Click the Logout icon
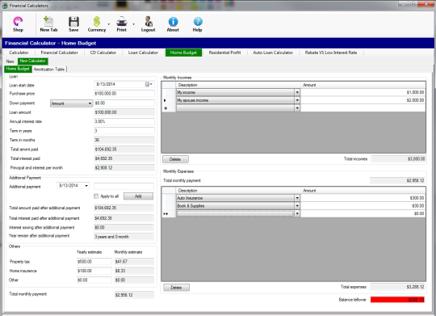The width and height of the screenshot is (436, 316). pos(149,22)
